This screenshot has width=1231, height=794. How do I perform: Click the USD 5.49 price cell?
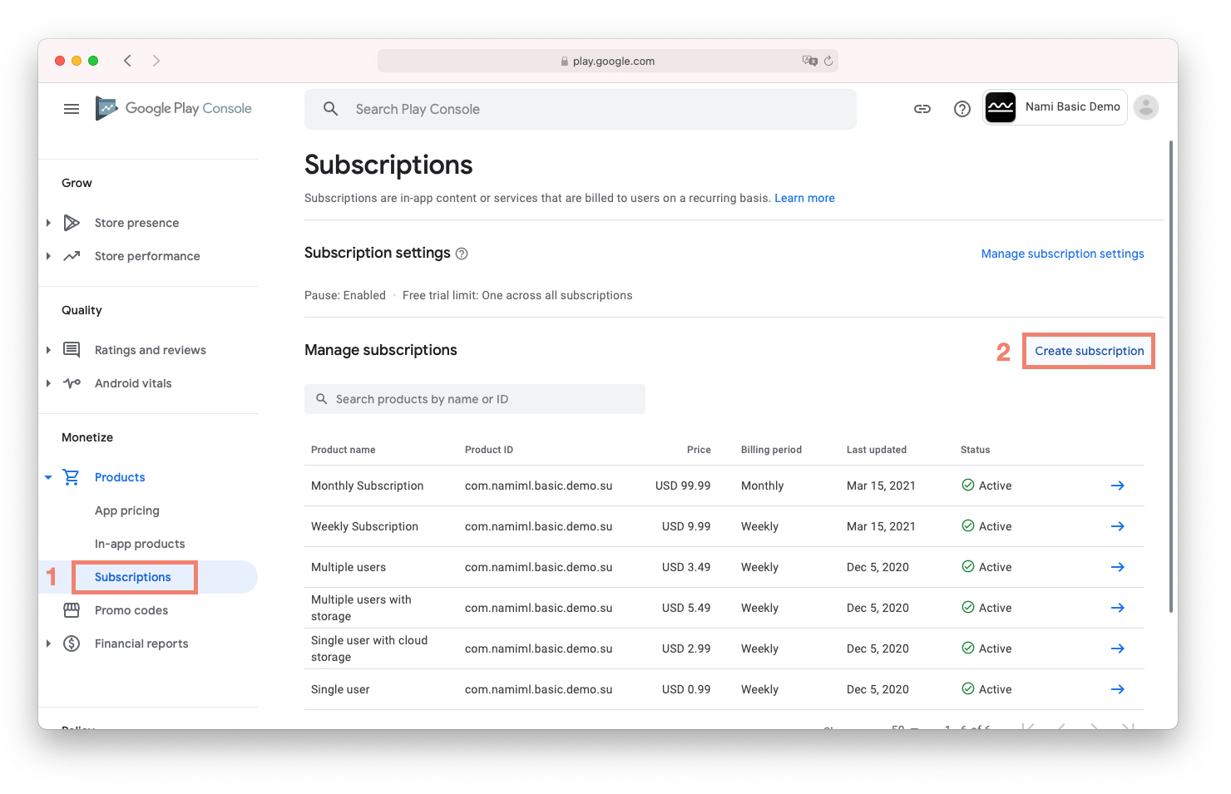click(x=686, y=608)
